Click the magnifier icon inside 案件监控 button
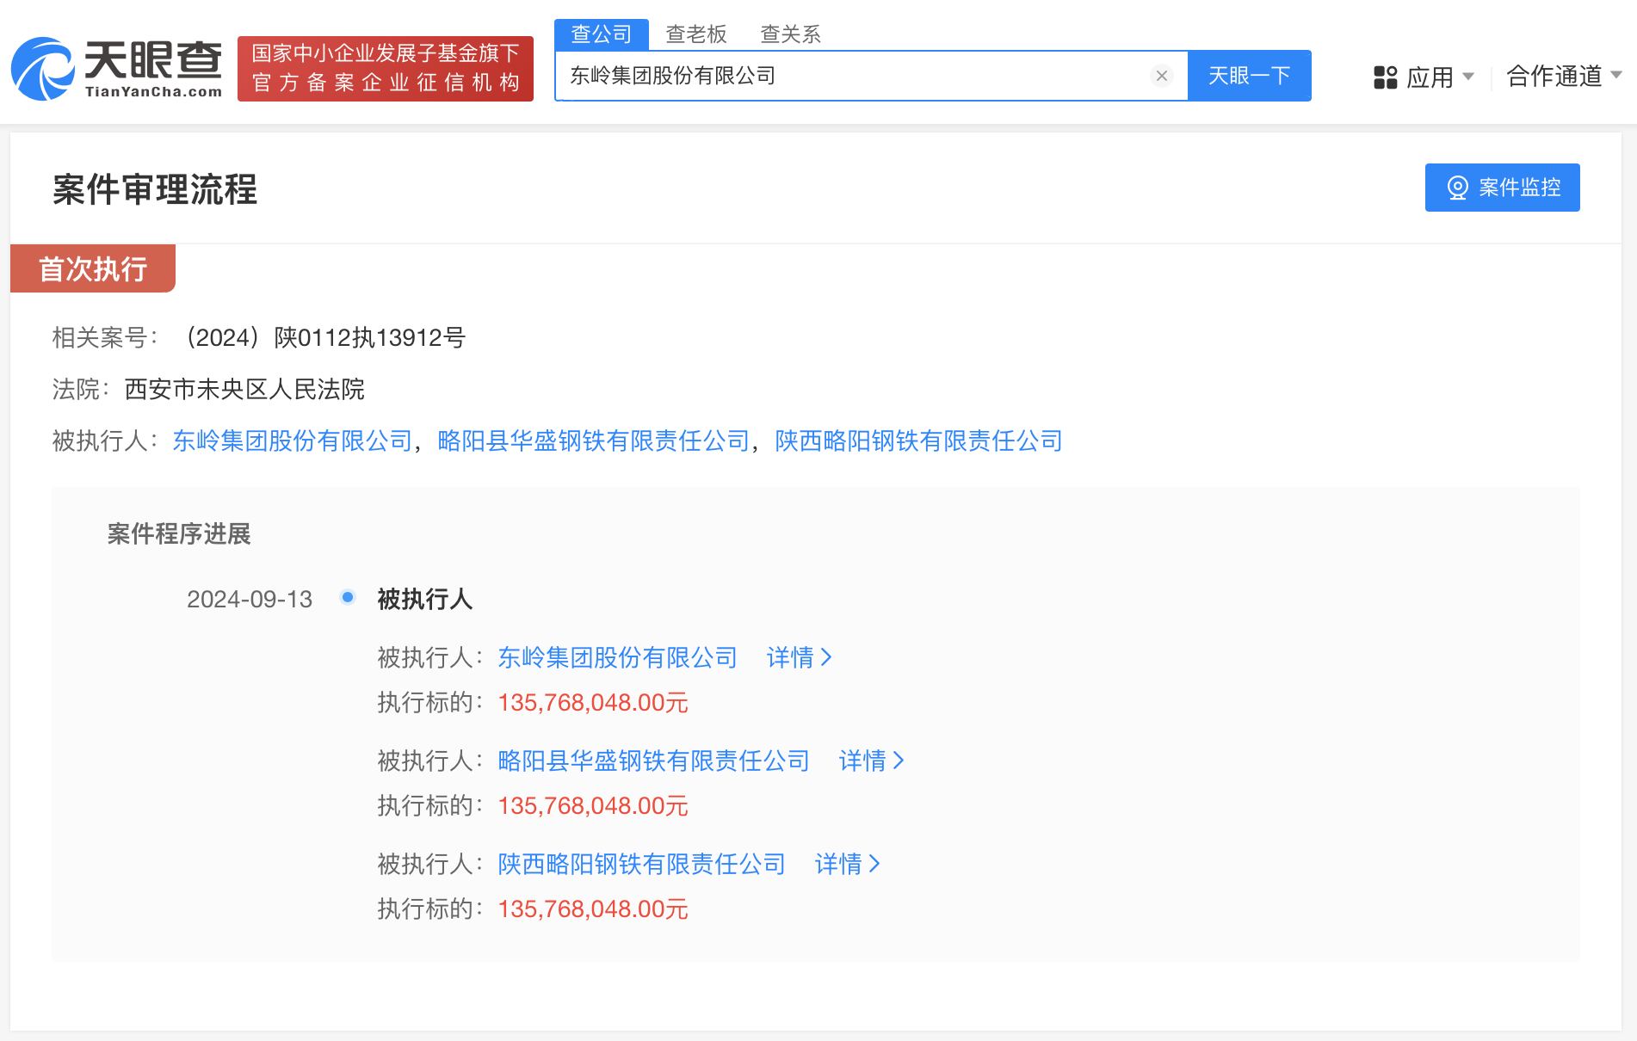This screenshot has width=1637, height=1041. tap(1456, 187)
